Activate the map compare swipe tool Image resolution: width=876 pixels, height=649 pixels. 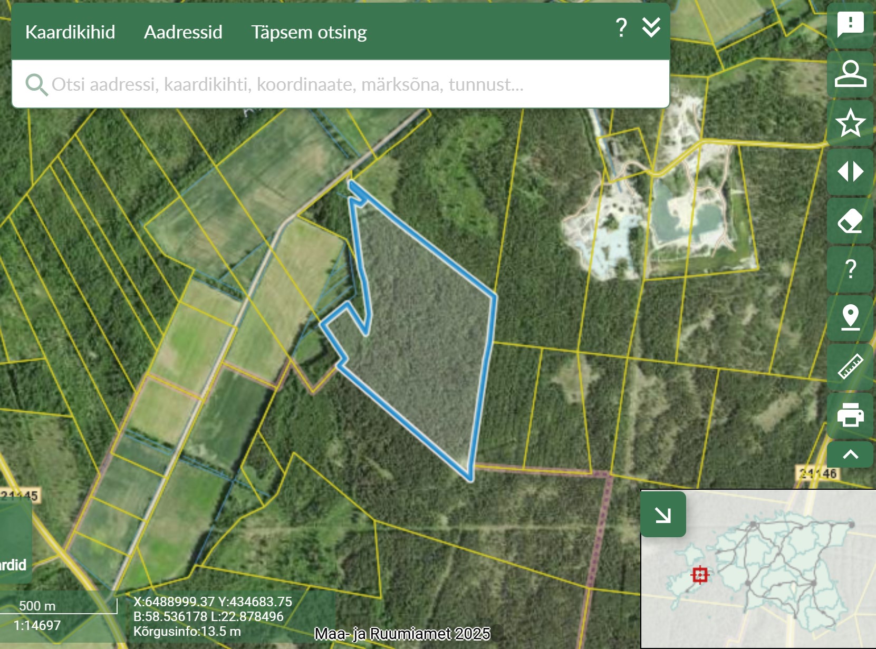850,172
